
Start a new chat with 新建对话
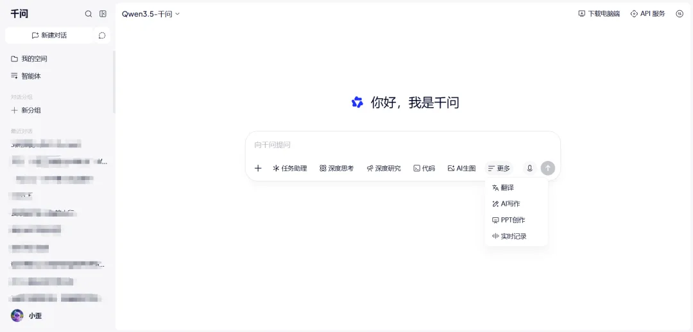[49, 35]
